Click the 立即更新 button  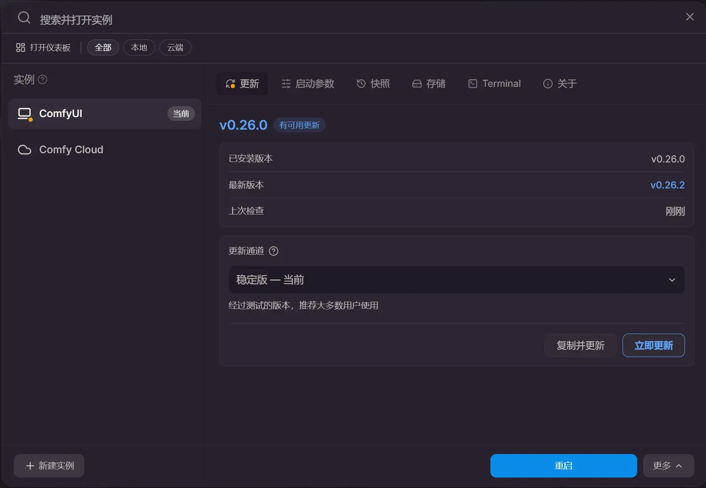[654, 345]
